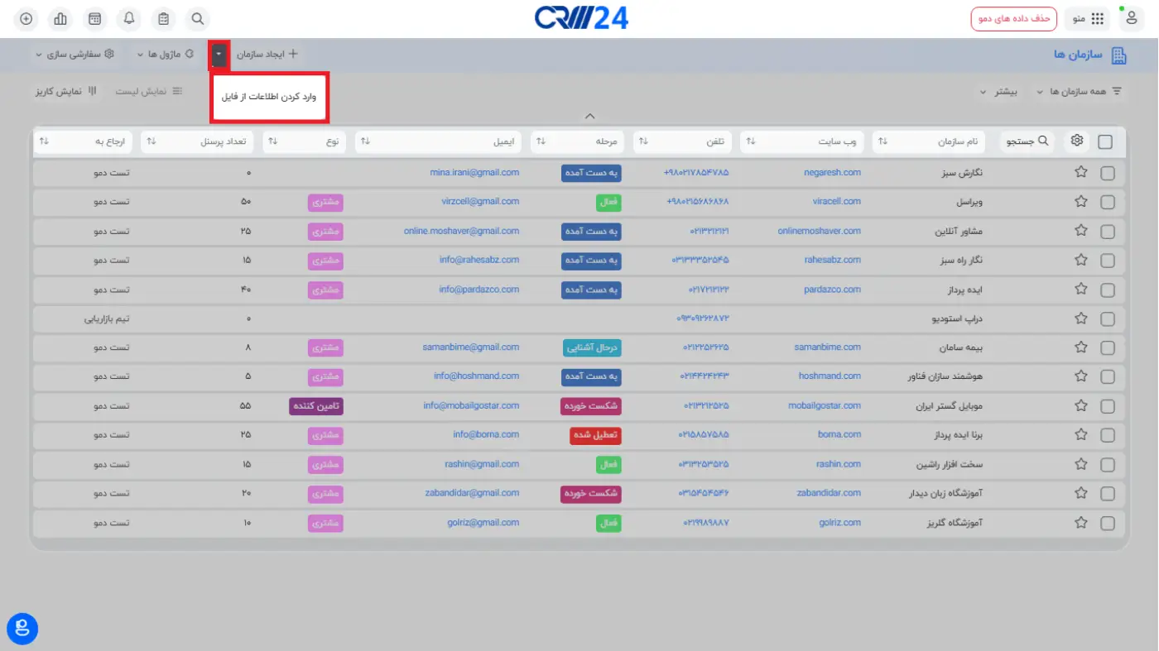Open the negaresh.com website link
The width and height of the screenshot is (1159, 651).
tap(832, 173)
